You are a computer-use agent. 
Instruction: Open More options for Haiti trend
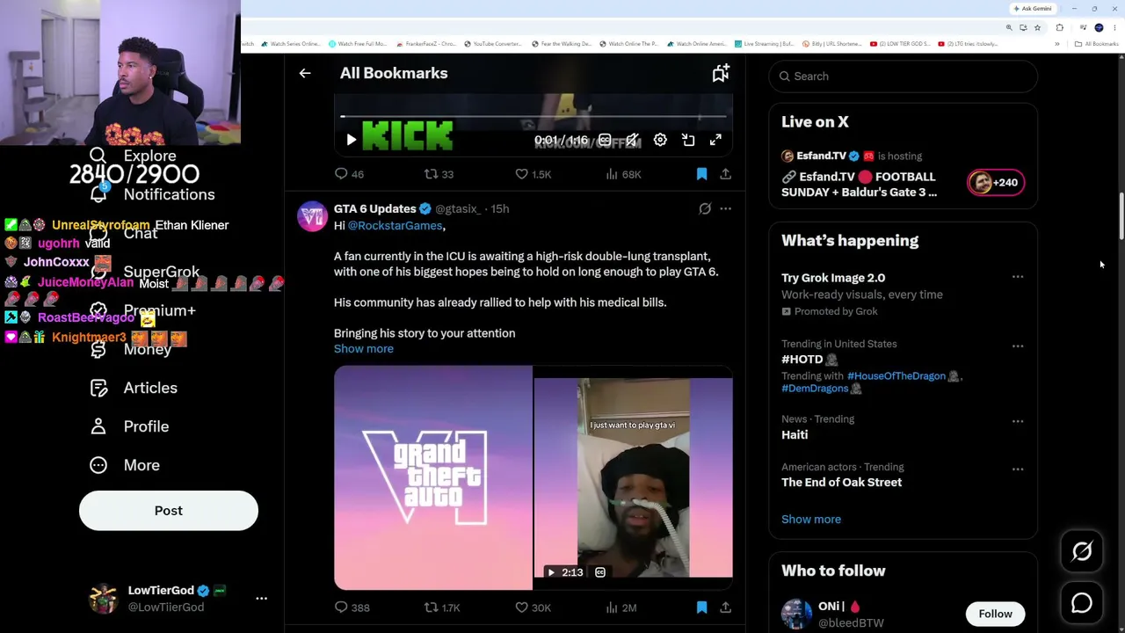[x=1018, y=421]
